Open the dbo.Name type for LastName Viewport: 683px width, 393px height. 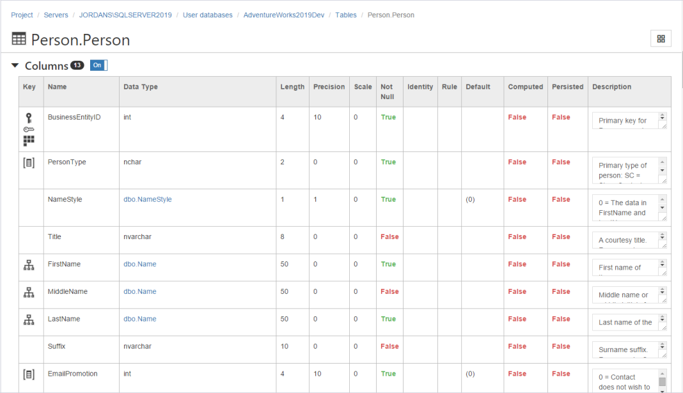[x=139, y=318]
